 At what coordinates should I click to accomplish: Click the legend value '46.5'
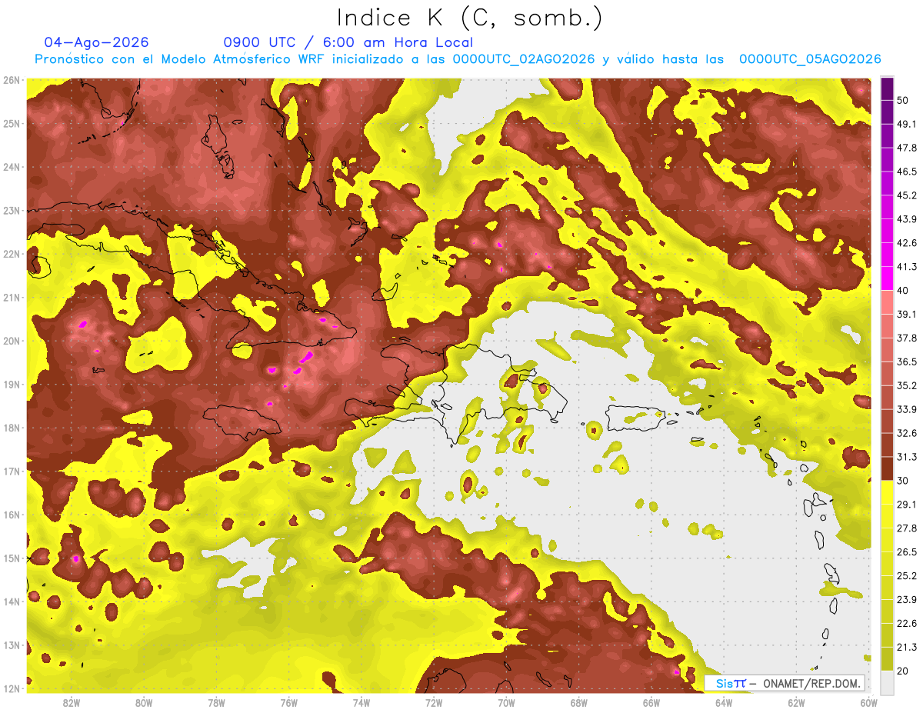point(906,172)
